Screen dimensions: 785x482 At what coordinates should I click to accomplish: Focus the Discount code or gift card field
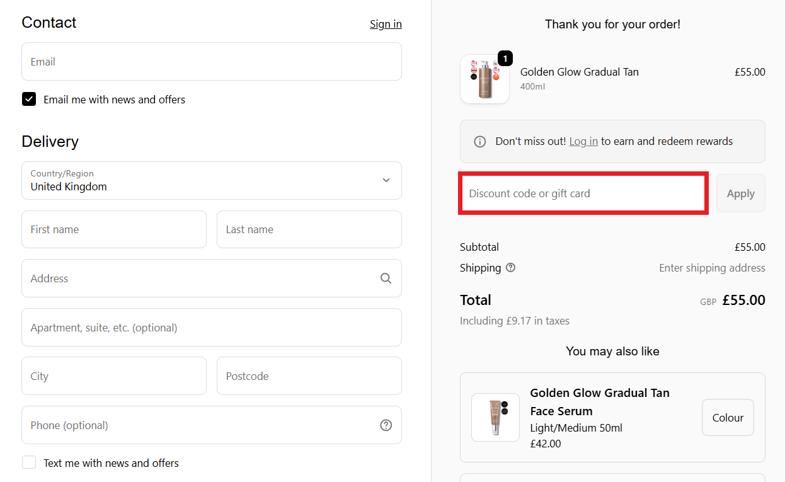pos(583,193)
